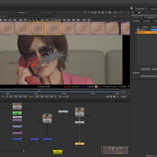Image resolution: width=157 pixels, height=157 pixels.
Task: Click the capture viewer icon on timeline bar
Action: point(111,96)
